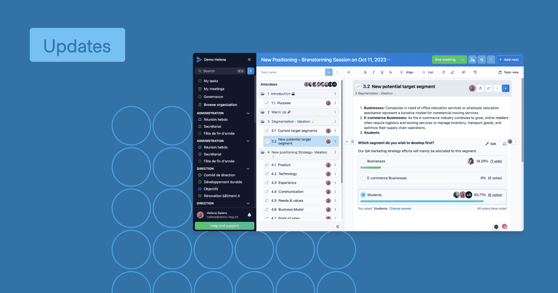This screenshot has height=293, width=558.
Task: Toggle bold formatting
Action: pos(365,72)
